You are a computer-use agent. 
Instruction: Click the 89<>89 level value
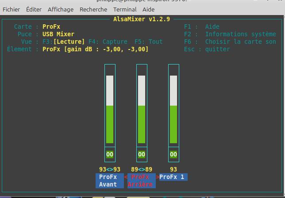[142, 169]
